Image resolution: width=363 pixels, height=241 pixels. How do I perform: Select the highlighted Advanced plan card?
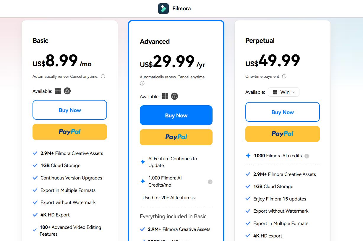(x=176, y=41)
